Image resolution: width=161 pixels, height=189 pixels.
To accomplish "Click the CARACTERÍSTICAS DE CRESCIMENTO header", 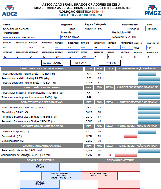I will [42, 69].
